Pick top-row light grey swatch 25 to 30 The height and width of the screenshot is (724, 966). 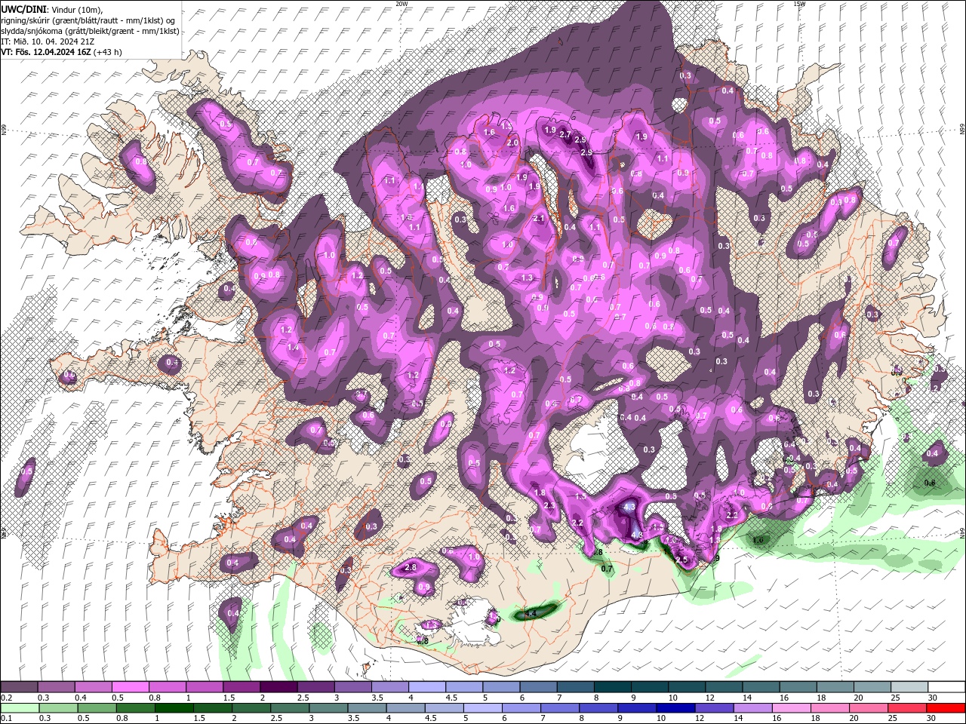[x=908, y=687]
